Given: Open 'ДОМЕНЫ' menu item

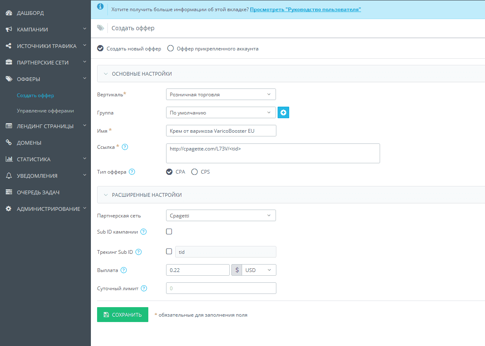Looking at the screenshot, I should pos(29,143).
